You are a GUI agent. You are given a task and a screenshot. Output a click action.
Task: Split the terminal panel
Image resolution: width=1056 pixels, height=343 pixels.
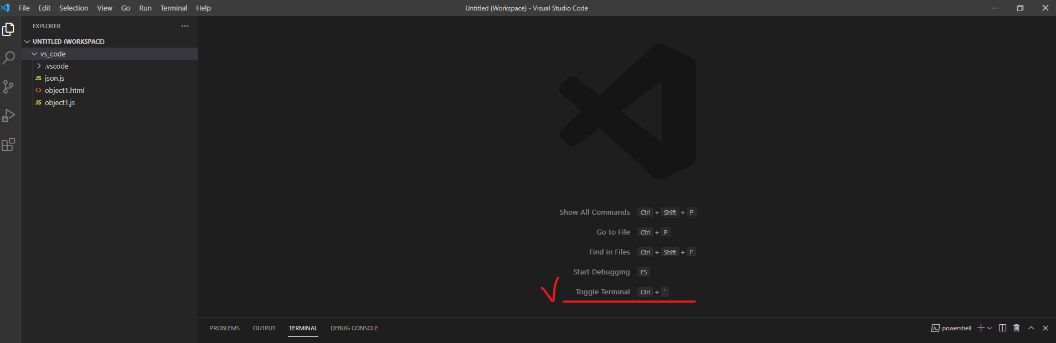click(x=1002, y=328)
